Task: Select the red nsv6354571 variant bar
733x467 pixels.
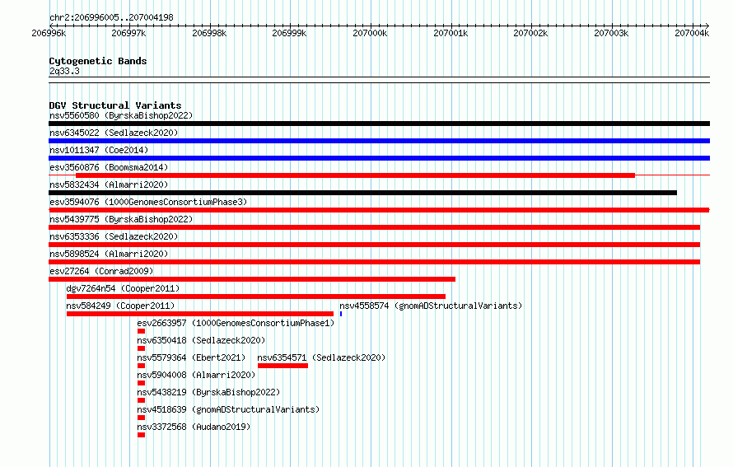Action: tap(282, 366)
